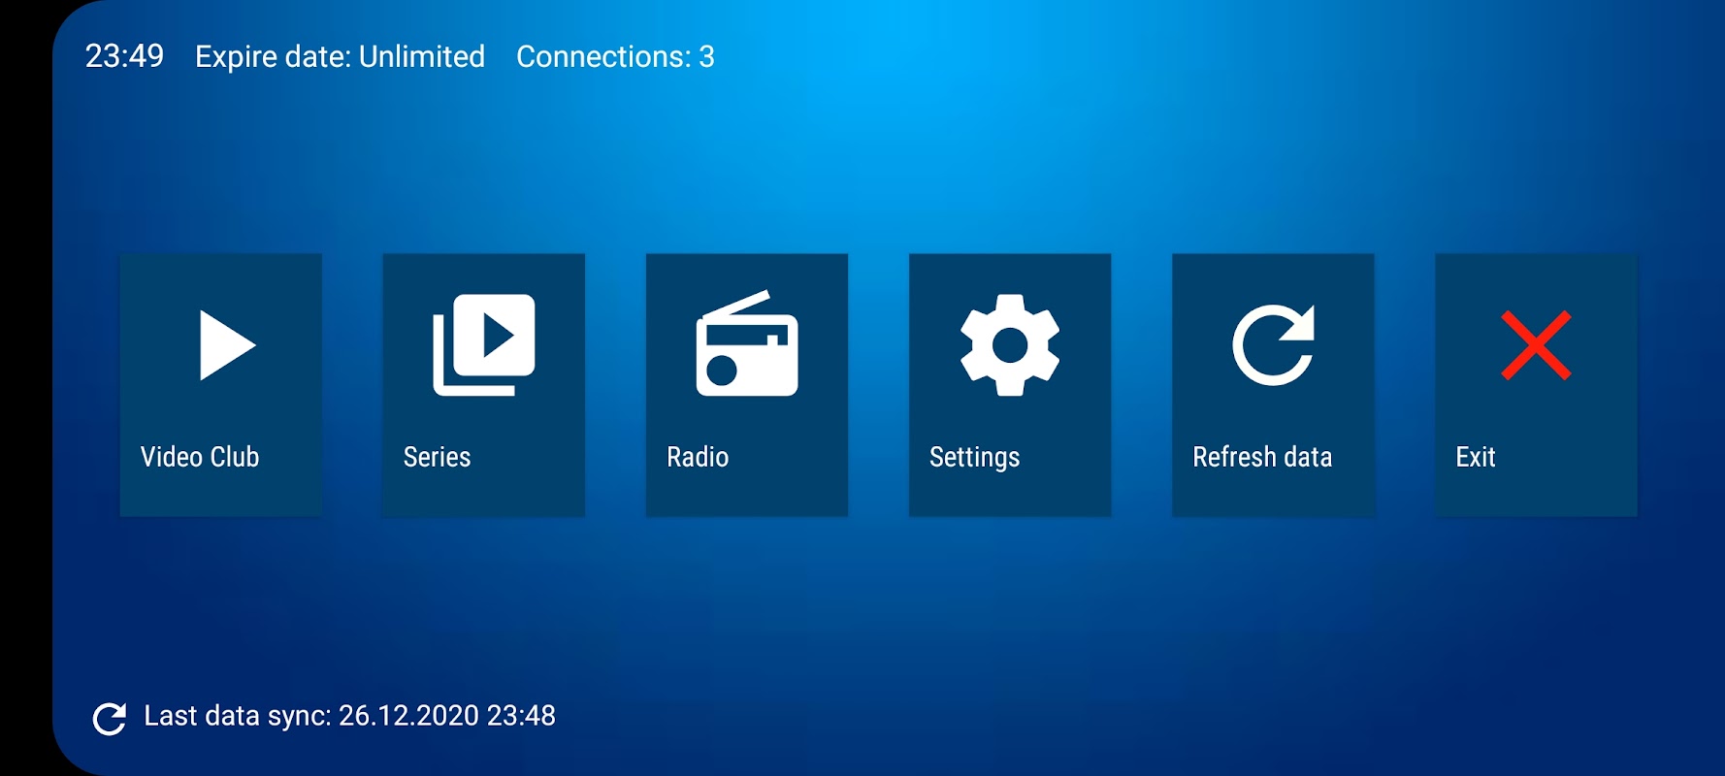Click the "Refresh data" label text
Viewport: 1725px width, 776px height.
[x=1262, y=457]
